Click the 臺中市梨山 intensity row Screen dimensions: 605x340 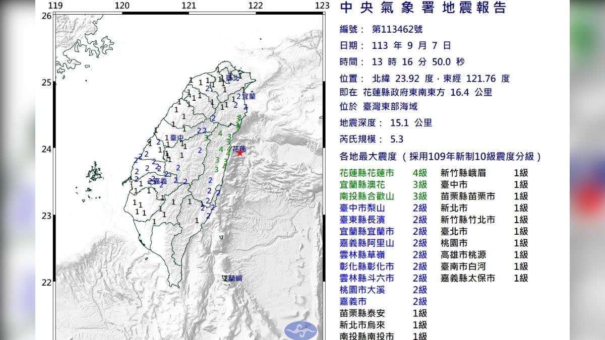pyautogui.click(x=384, y=208)
